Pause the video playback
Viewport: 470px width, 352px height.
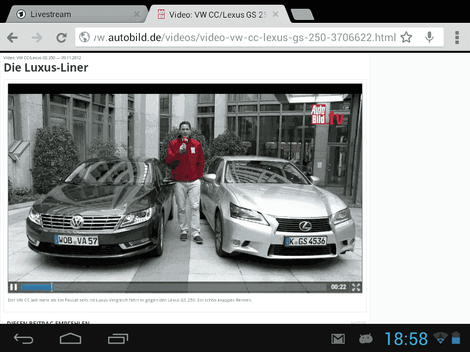click(14, 287)
